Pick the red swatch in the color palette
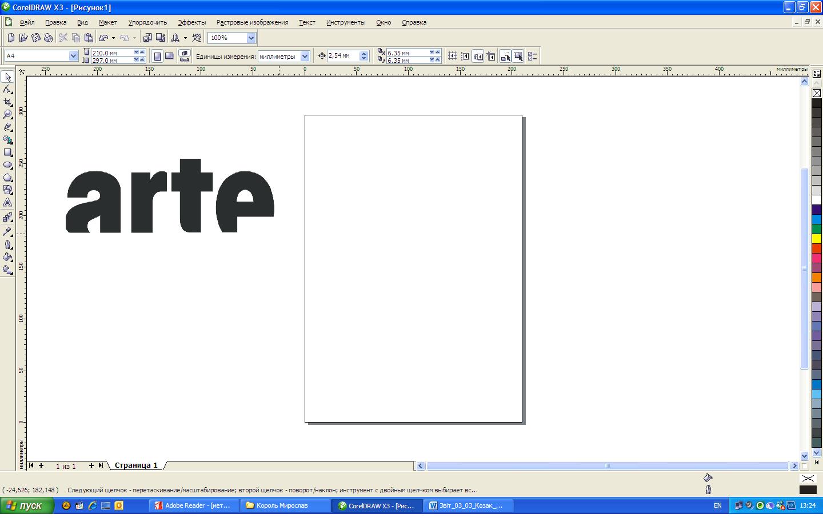The image size is (823, 518). pos(817,248)
